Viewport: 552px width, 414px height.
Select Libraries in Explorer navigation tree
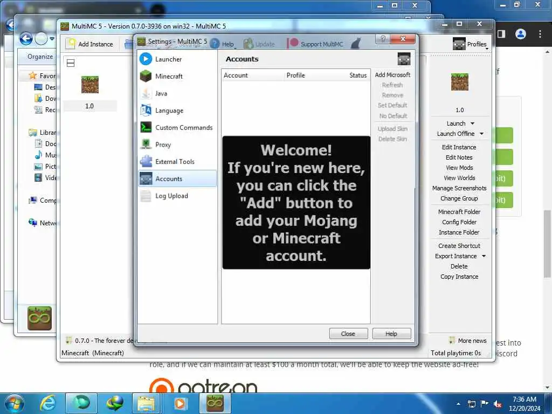coord(43,133)
